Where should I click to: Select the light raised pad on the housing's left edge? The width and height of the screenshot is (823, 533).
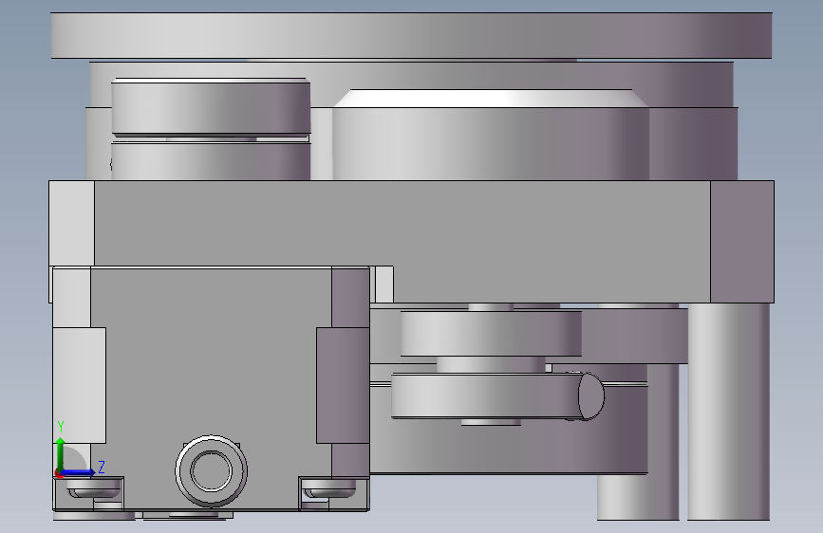(79, 385)
